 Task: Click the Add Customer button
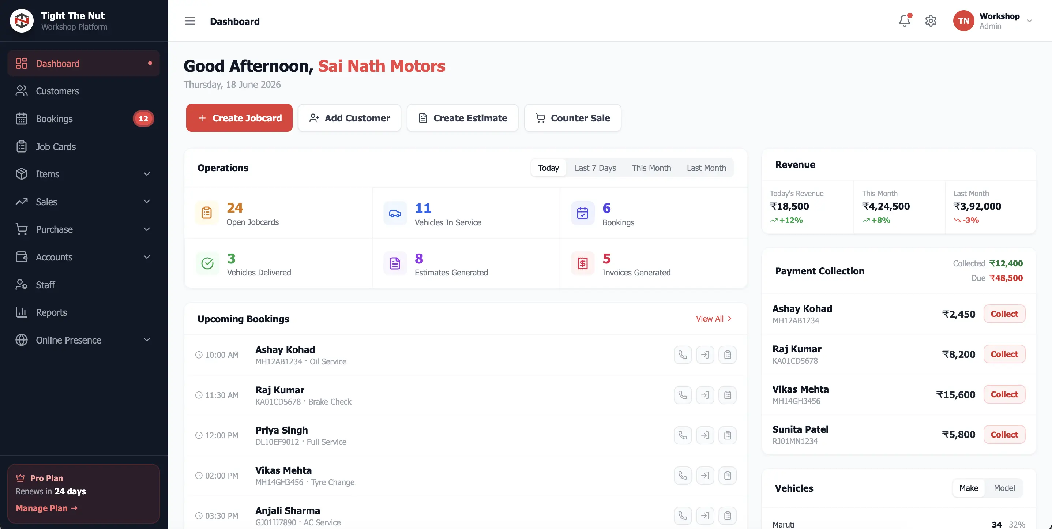(x=350, y=118)
